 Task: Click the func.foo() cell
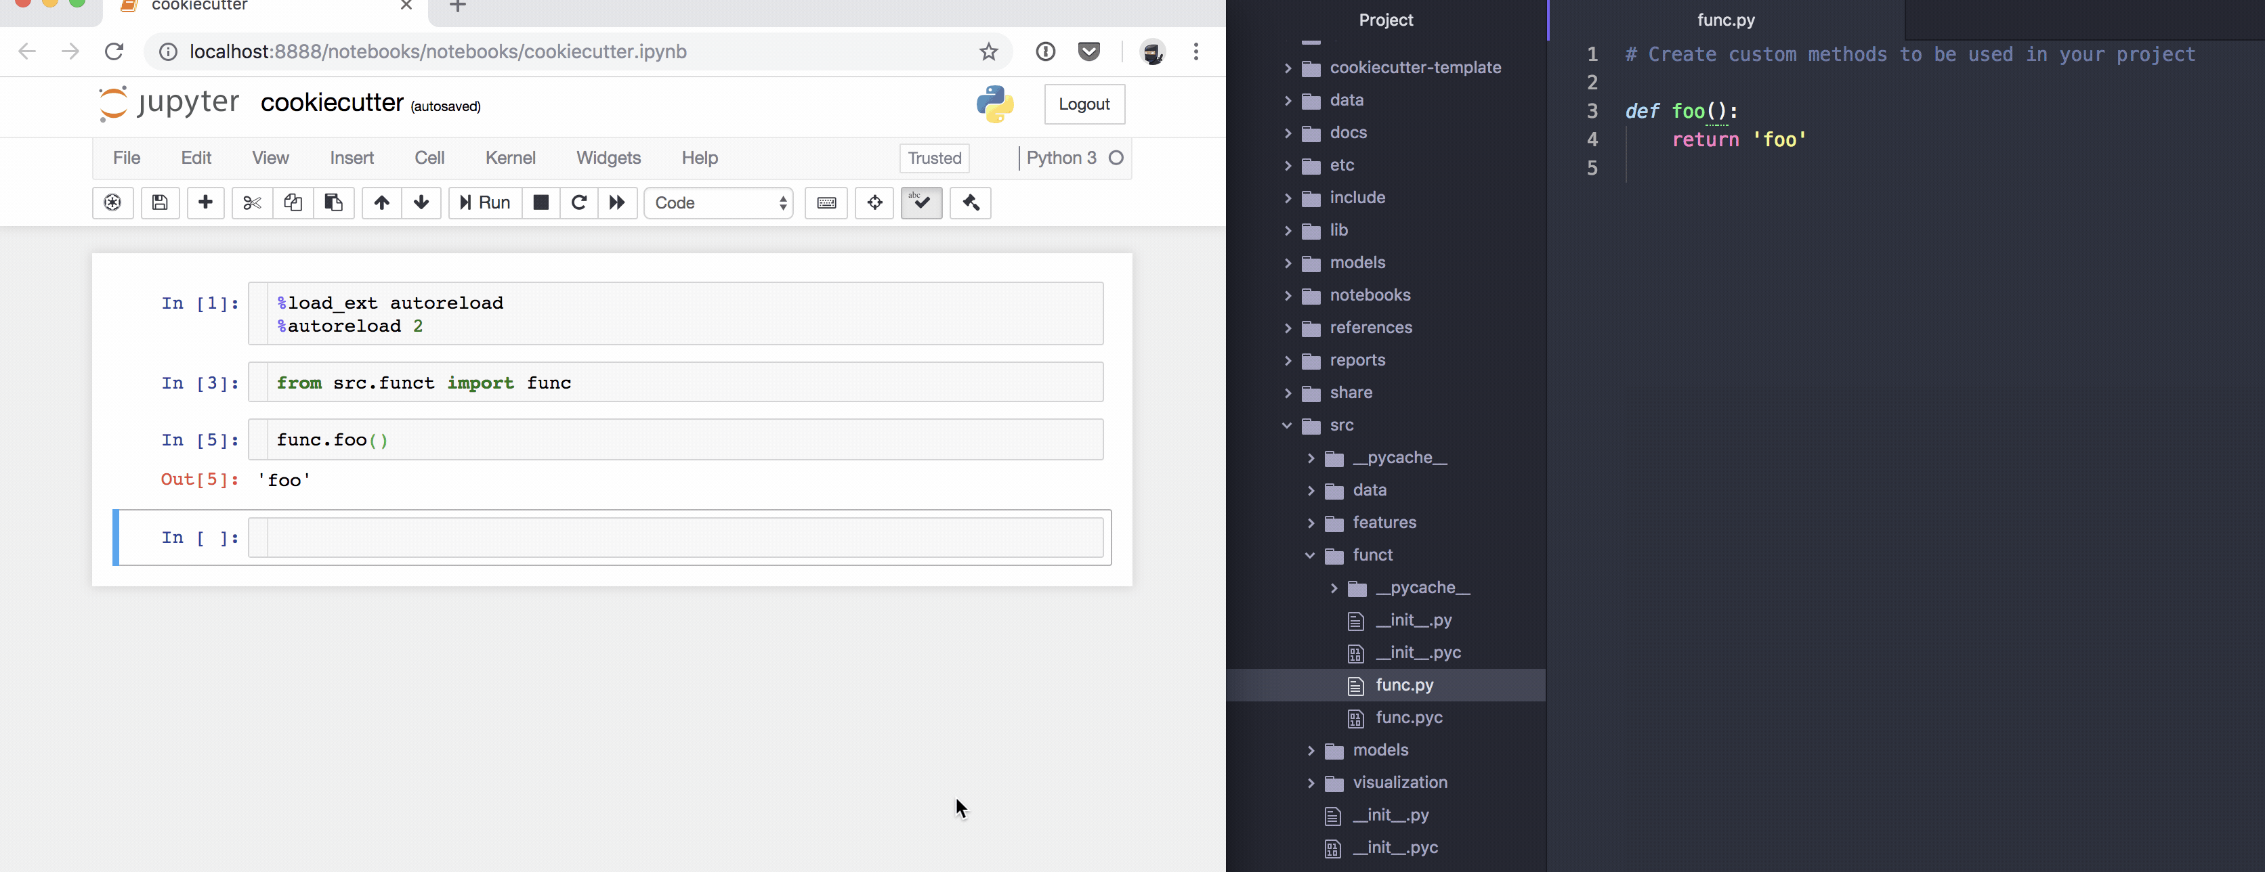[684, 439]
